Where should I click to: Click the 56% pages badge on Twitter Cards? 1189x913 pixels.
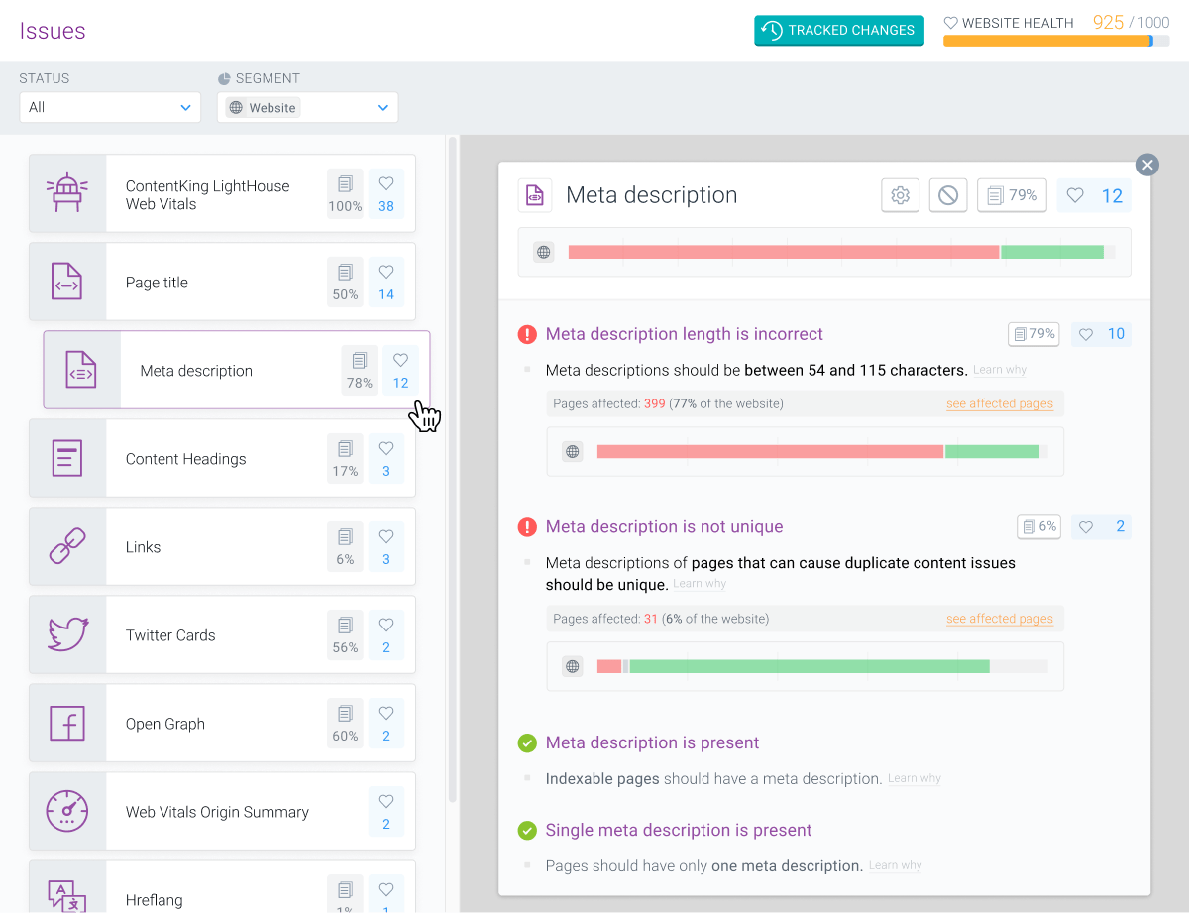(x=345, y=634)
